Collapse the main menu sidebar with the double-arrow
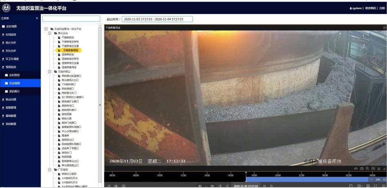Screen dimensions: 387x188 (37, 18)
